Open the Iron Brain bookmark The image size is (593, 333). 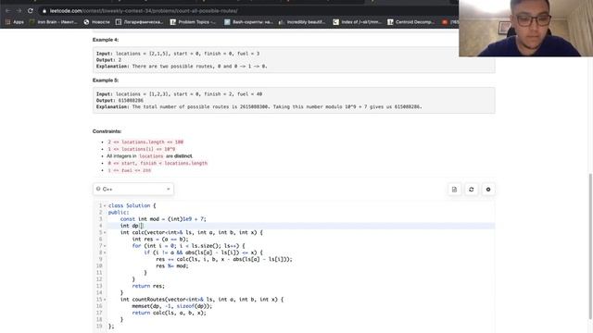[x=54, y=22]
